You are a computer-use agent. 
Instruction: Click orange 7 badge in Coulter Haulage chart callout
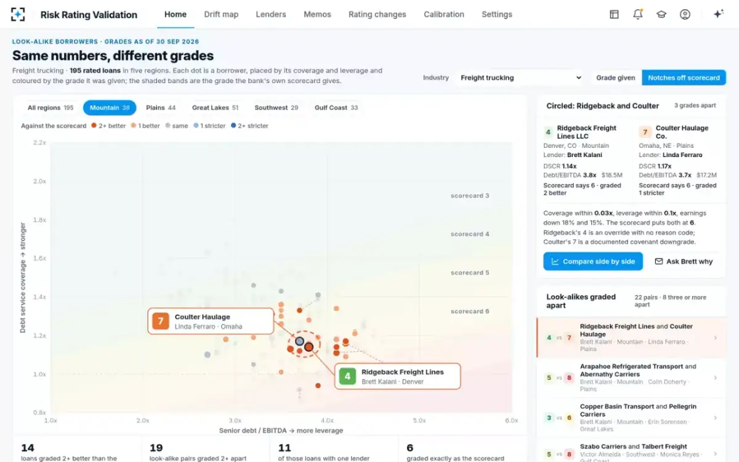click(161, 322)
